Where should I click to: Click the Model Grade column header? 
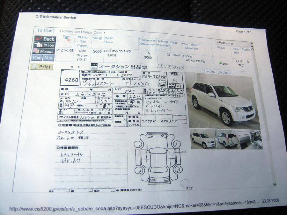pos(109,40)
